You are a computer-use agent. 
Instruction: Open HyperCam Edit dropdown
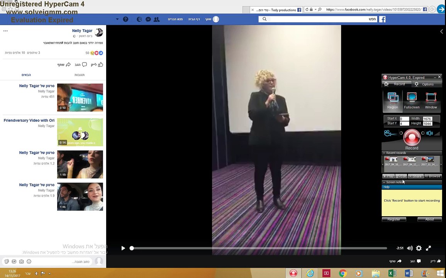(401, 176)
